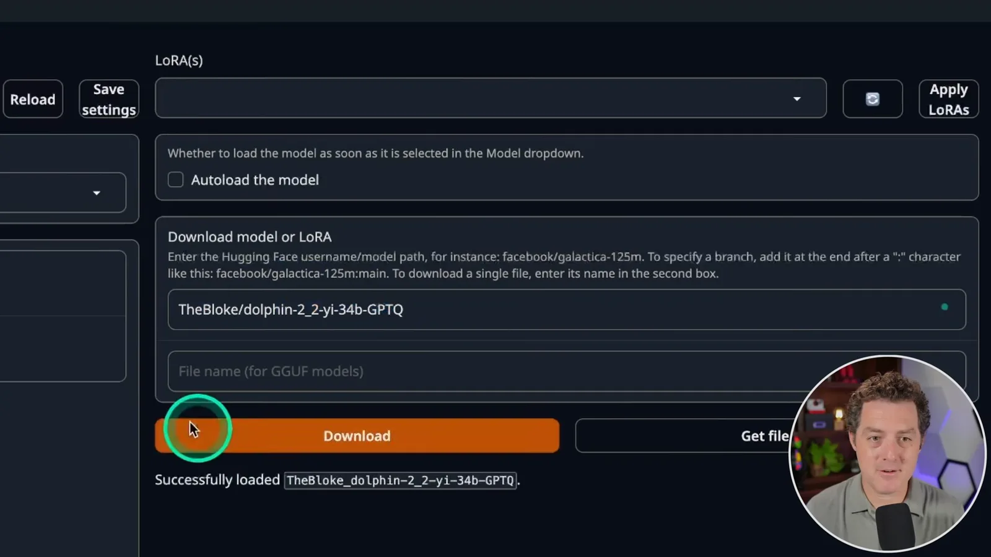Viewport: 991px width, 557px height.
Task: Open the partially visible left panel dropdown
Action: [x=62, y=192]
